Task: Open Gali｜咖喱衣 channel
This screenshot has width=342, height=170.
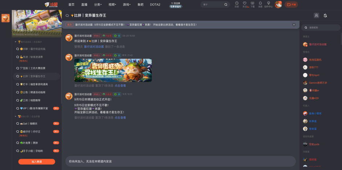Action: point(36,124)
